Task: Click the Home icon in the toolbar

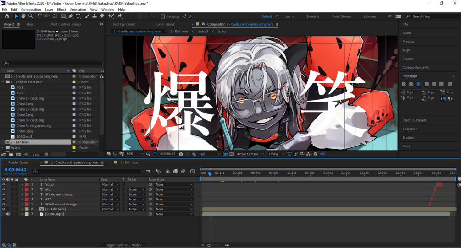Action: (x=7, y=16)
